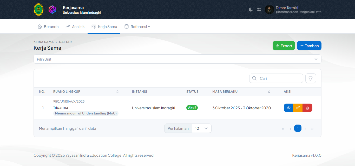Image resolution: width=355 pixels, height=166 pixels.
Task: Open the filter funnel icon
Action: (x=311, y=78)
